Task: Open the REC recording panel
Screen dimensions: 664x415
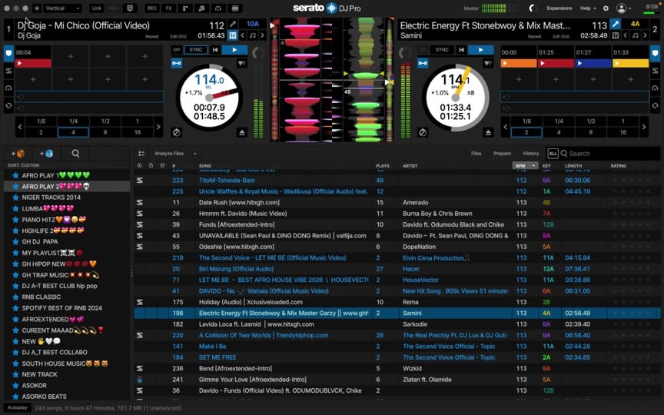Action: point(151,8)
